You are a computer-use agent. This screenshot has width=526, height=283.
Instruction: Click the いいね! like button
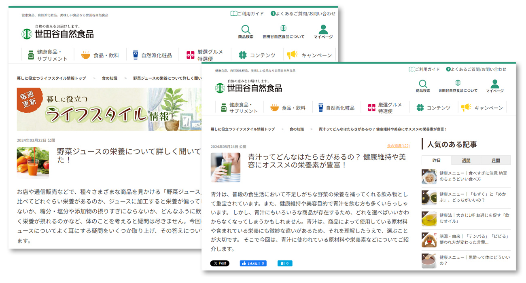tap(253, 263)
